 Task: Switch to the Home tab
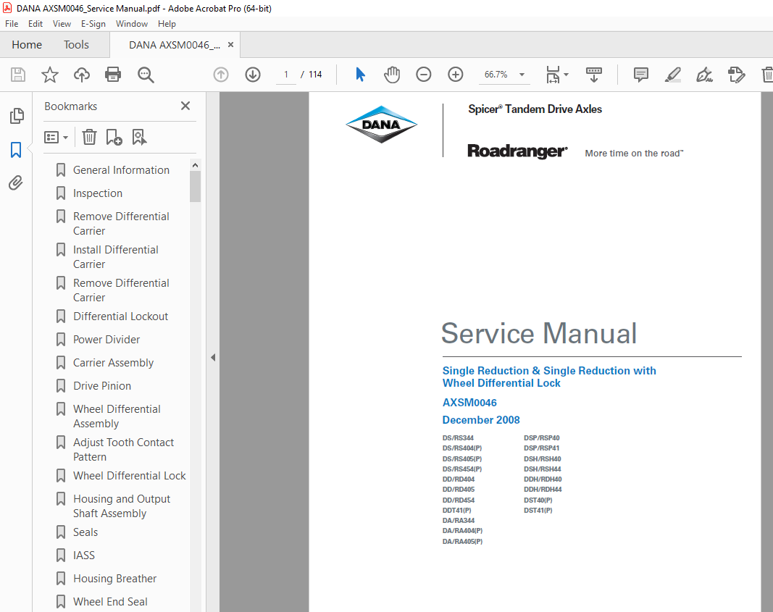click(x=27, y=45)
